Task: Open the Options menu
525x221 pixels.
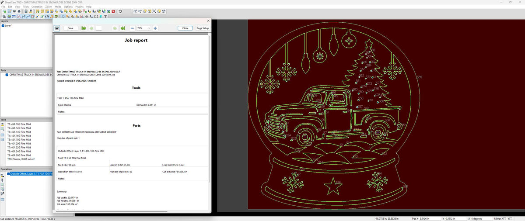Action: point(68,7)
